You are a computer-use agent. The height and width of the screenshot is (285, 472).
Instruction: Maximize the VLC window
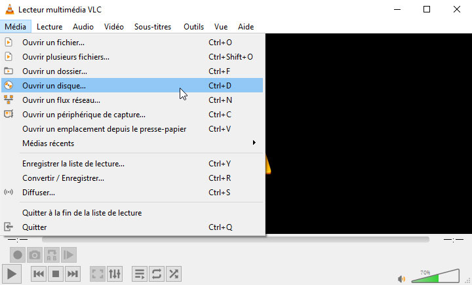tap(427, 9)
